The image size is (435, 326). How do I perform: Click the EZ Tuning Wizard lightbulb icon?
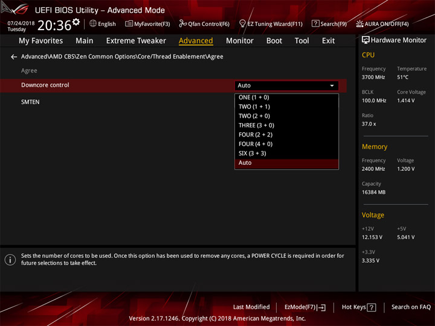click(242, 24)
